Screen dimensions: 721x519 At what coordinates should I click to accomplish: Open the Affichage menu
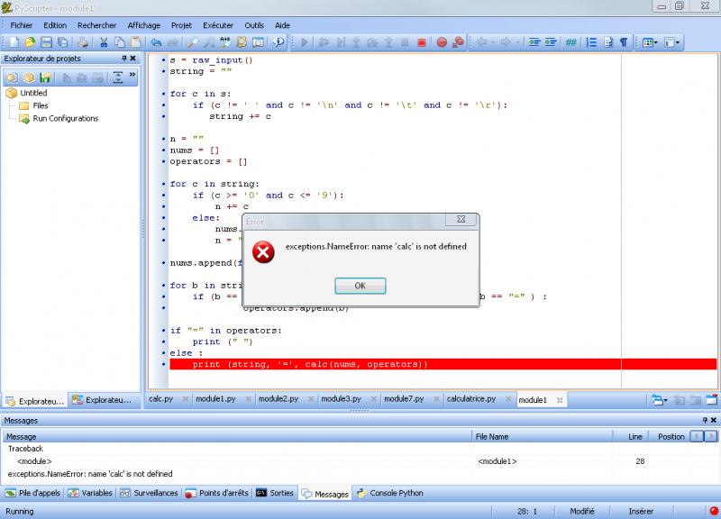pyautogui.click(x=144, y=25)
